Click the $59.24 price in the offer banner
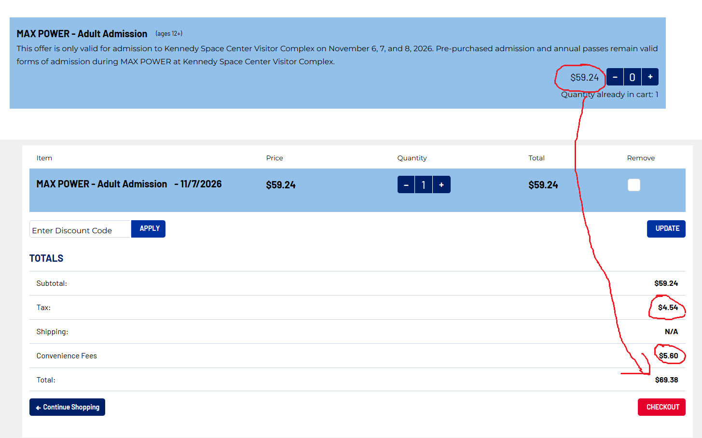 tap(584, 77)
